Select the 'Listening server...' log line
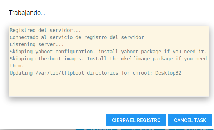Screen dimensions: 214x130 tap(37, 44)
